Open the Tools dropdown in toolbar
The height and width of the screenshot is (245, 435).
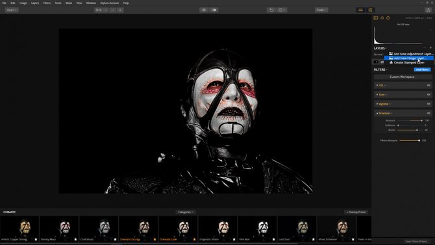click(x=321, y=10)
